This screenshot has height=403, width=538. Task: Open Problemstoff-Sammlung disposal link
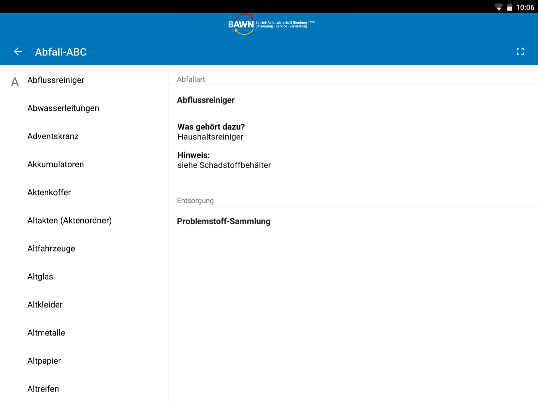[223, 221]
